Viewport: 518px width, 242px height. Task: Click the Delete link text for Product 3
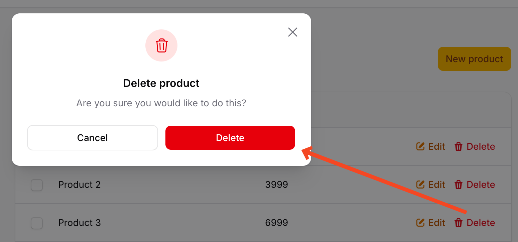tap(481, 223)
